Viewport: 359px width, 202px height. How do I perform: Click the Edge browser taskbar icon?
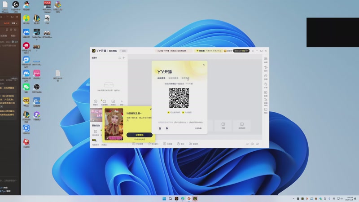pos(183,198)
